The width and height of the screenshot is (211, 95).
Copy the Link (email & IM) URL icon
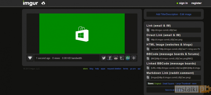[x=148, y=30]
